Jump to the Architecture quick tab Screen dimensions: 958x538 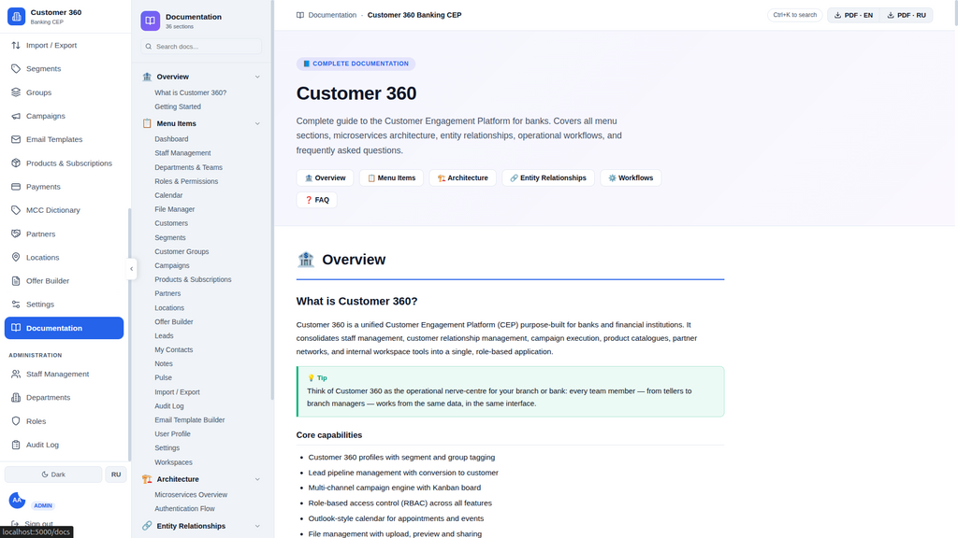tap(462, 178)
